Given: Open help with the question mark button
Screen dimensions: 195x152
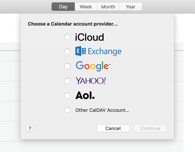Looking at the screenshot, I should 30,128.
